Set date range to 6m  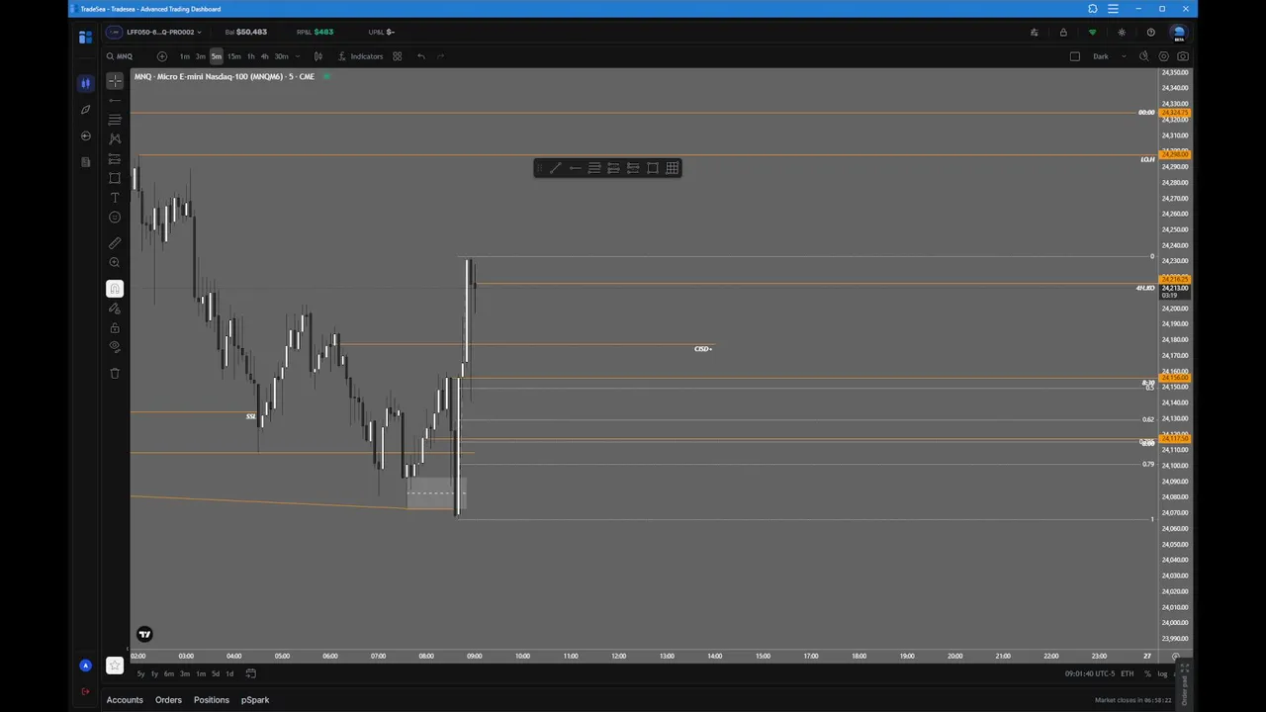(x=169, y=674)
